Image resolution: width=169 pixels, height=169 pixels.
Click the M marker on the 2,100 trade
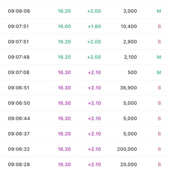[159, 57]
